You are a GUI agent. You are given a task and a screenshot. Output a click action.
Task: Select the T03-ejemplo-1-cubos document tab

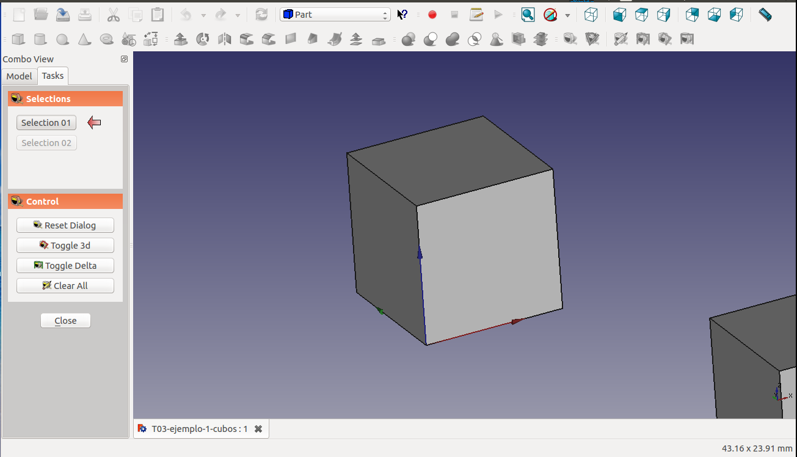point(193,429)
